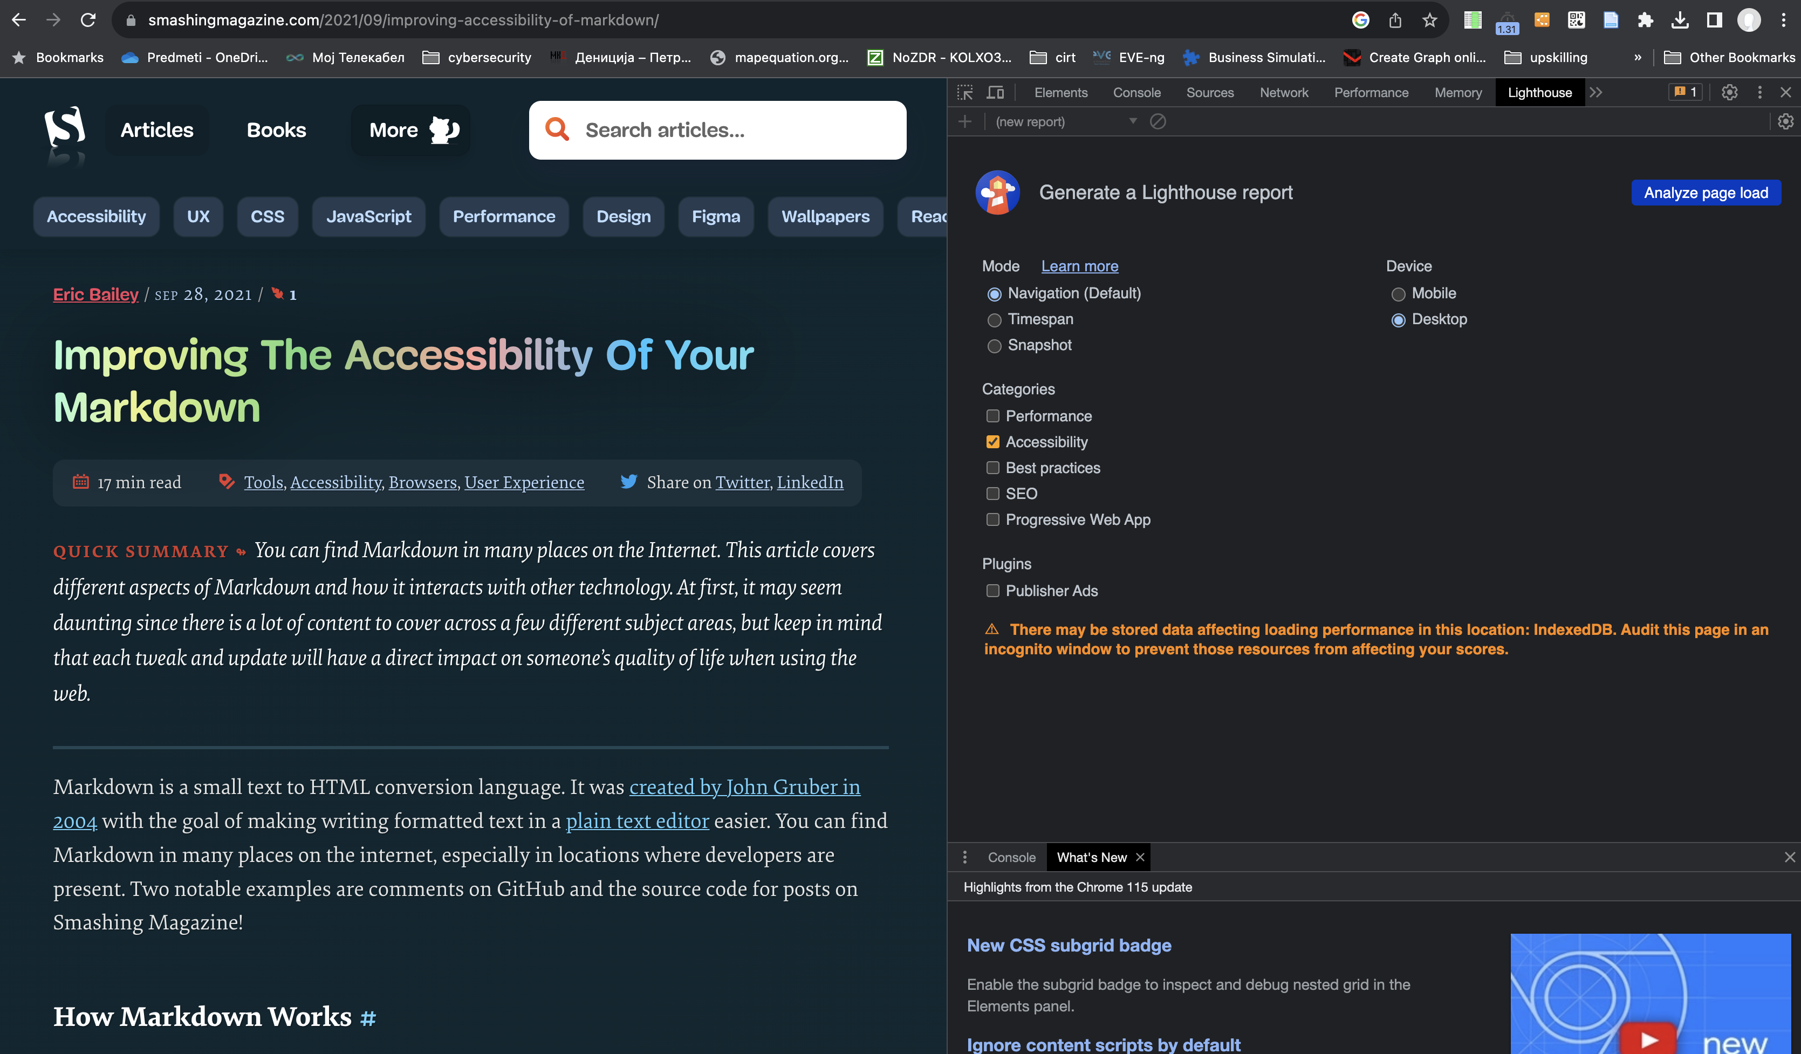1801x1054 pixels.
Task: Click the clear reports icon beside report dropdown
Action: [x=1158, y=121]
